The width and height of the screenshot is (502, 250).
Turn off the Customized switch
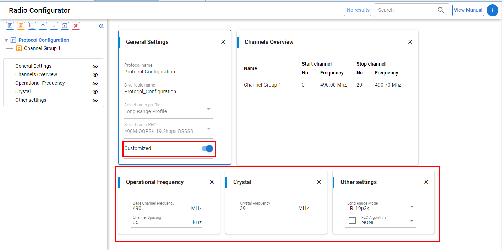pos(207,149)
